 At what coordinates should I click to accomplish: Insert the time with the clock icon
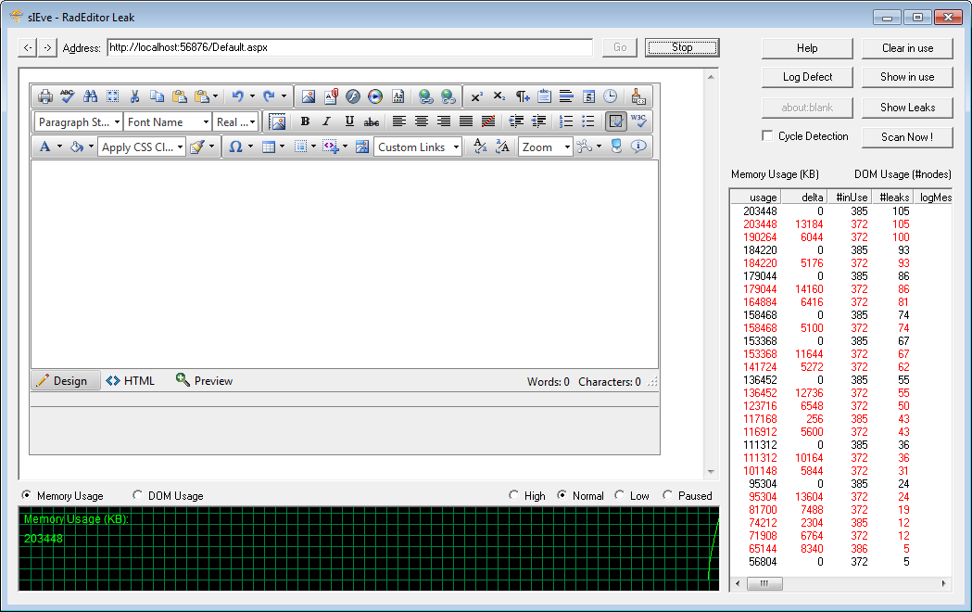(611, 96)
